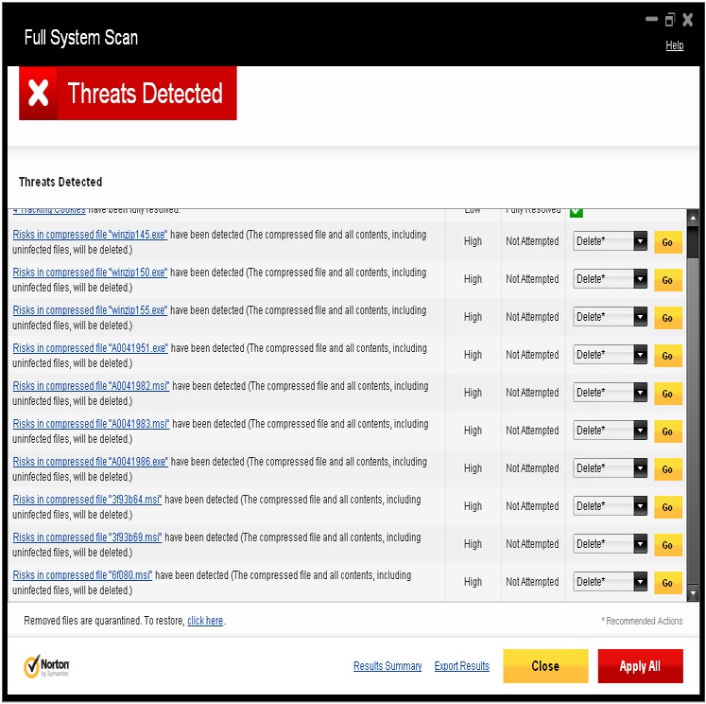Click the 'Recommended Actions' footnote text
The image size is (706, 704).
click(642, 621)
